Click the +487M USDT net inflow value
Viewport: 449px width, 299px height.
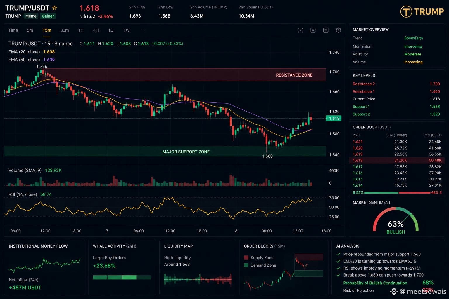25,288
